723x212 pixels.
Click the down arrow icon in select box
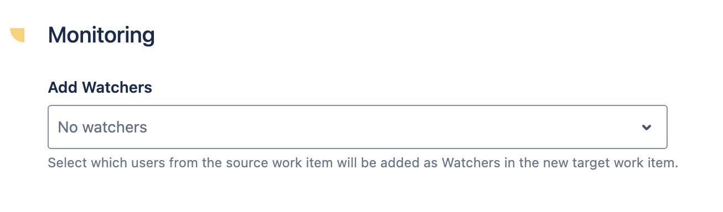click(646, 128)
